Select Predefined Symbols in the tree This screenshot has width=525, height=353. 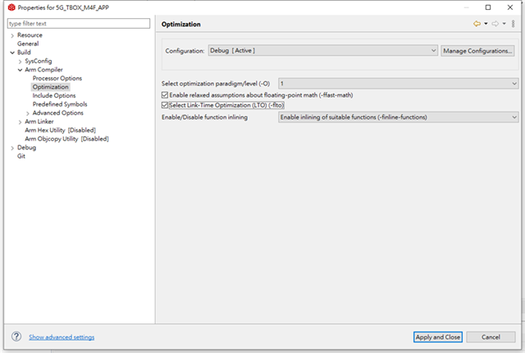point(60,104)
